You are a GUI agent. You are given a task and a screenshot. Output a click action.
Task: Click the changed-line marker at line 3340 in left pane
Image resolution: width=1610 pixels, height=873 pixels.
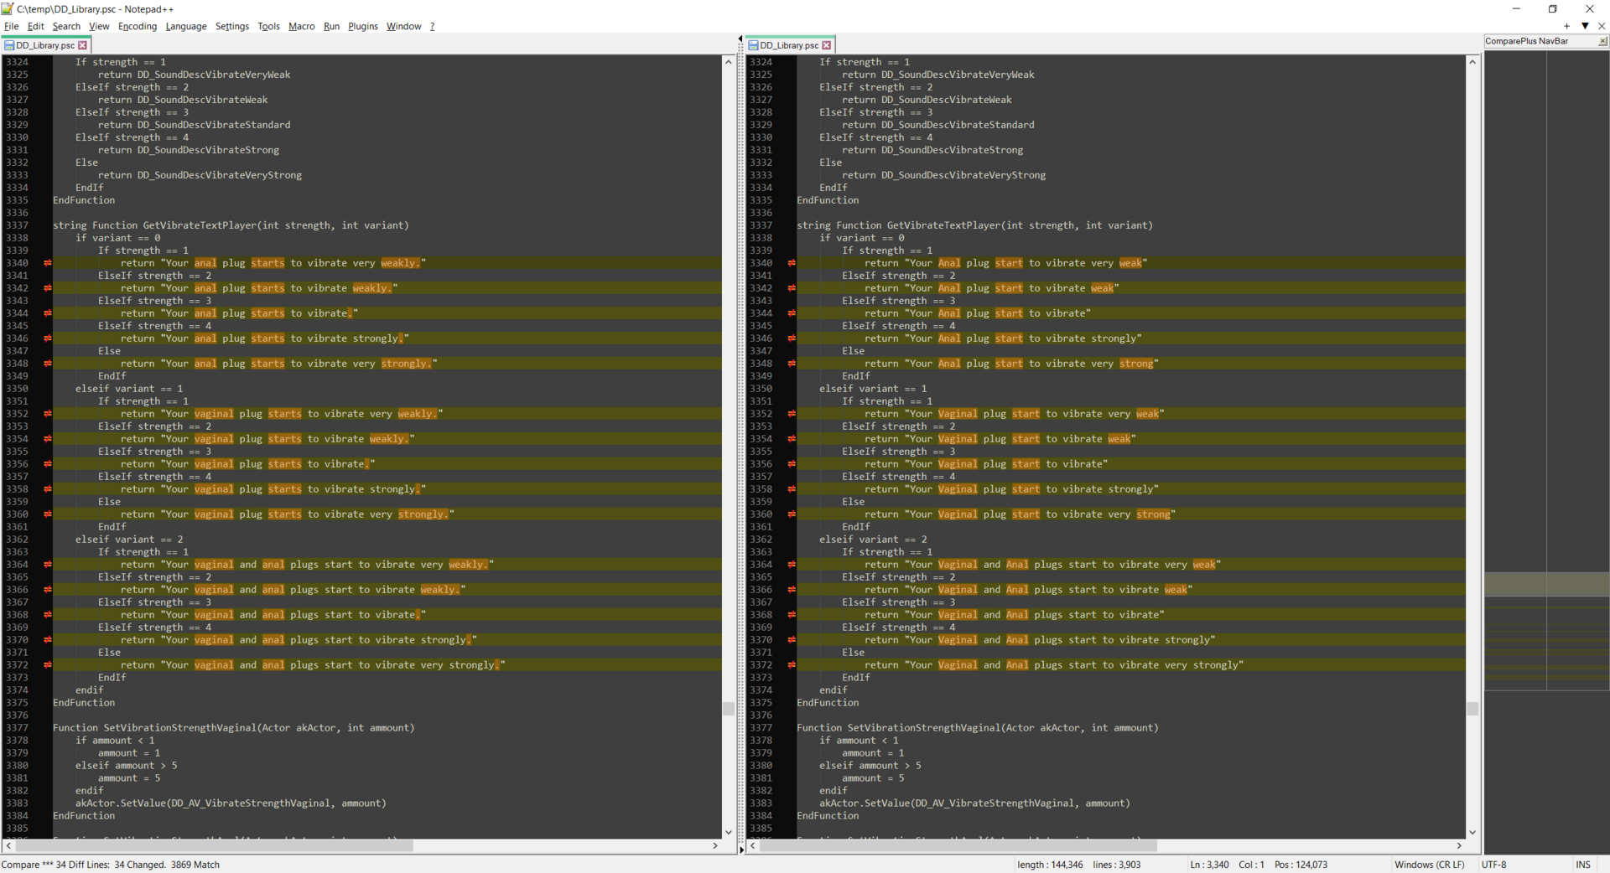point(48,263)
